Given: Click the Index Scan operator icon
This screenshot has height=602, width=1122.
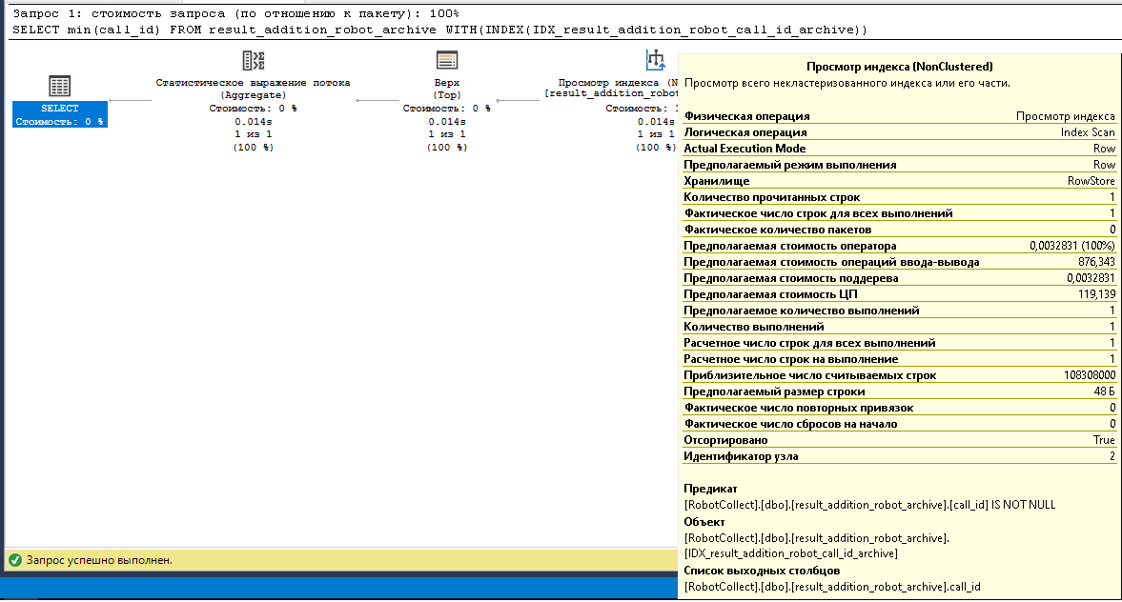Looking at the screenshot, I should 655,61.
